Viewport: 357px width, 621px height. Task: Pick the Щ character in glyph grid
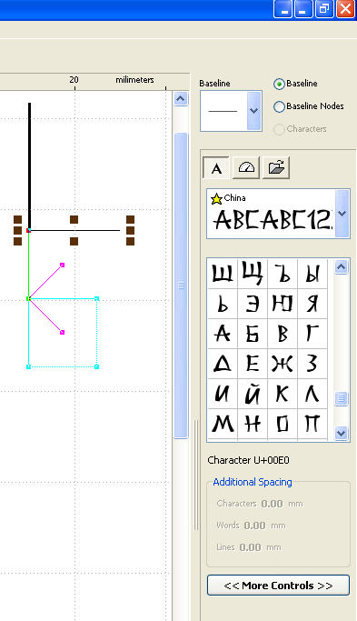coord(253,274)
